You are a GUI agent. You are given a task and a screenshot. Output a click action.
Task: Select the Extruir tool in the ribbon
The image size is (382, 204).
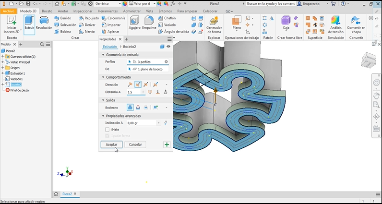click(29, 24)
